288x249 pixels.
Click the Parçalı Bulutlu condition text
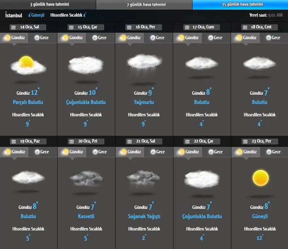pos(28,102)
